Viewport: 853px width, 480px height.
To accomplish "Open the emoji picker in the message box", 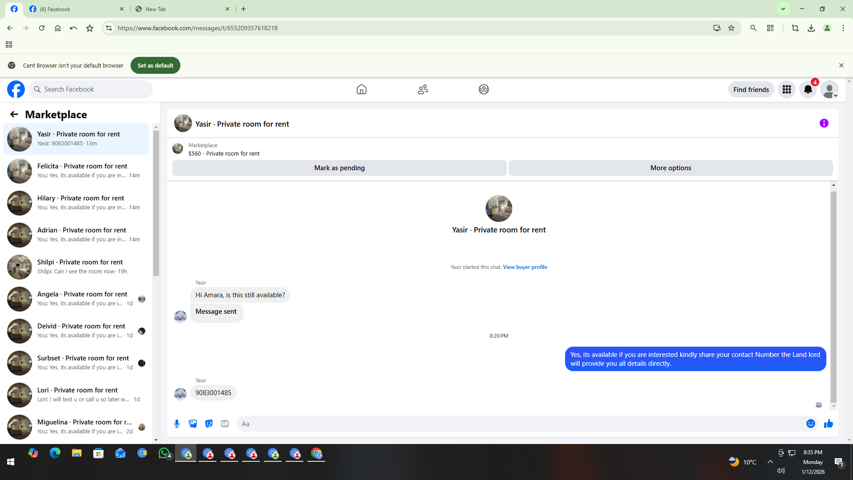I will pos(810,424).
